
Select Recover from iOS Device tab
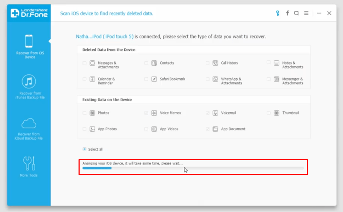[29, 47]
